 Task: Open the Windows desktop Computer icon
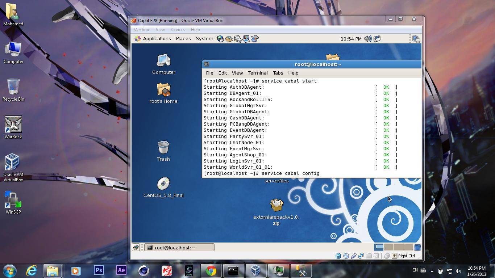coord(13,53)
